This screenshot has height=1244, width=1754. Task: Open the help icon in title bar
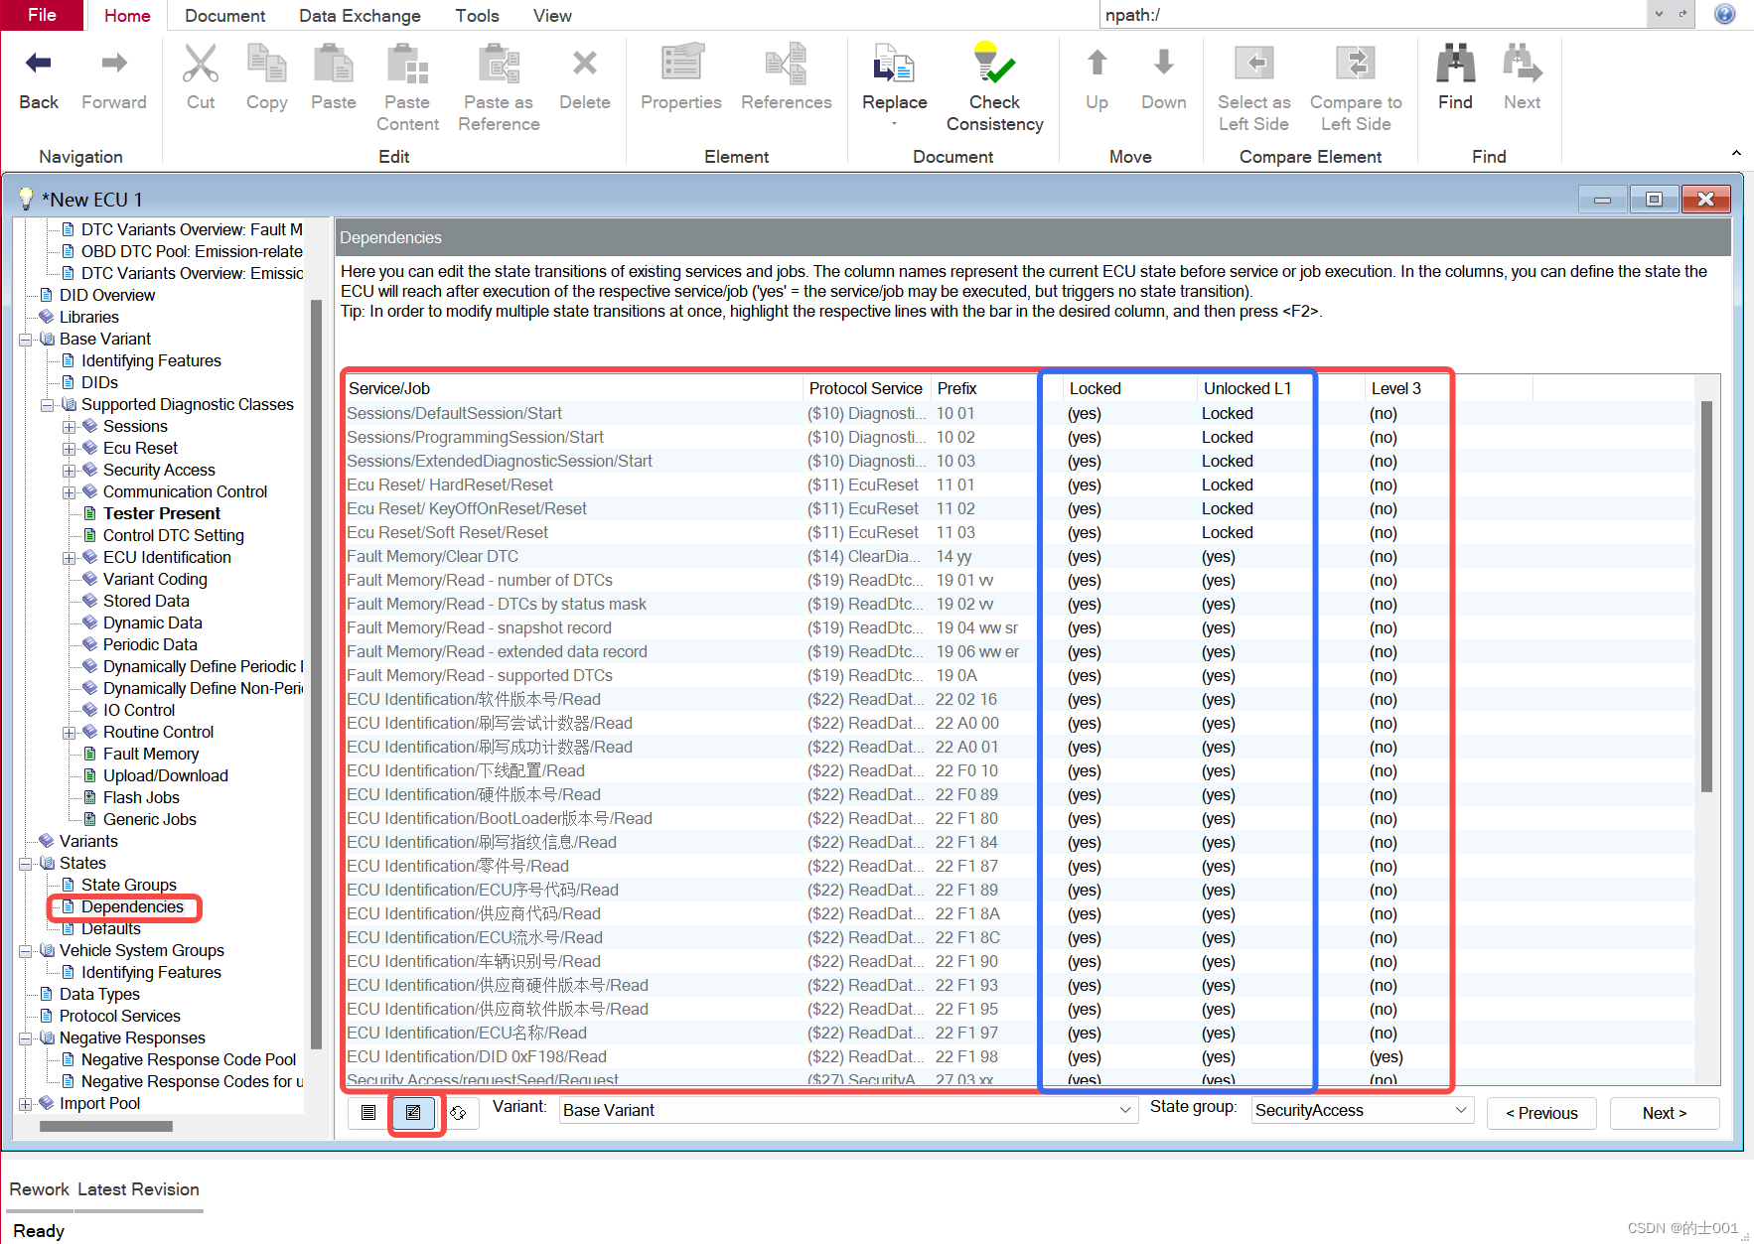(x=1725, y=14)
